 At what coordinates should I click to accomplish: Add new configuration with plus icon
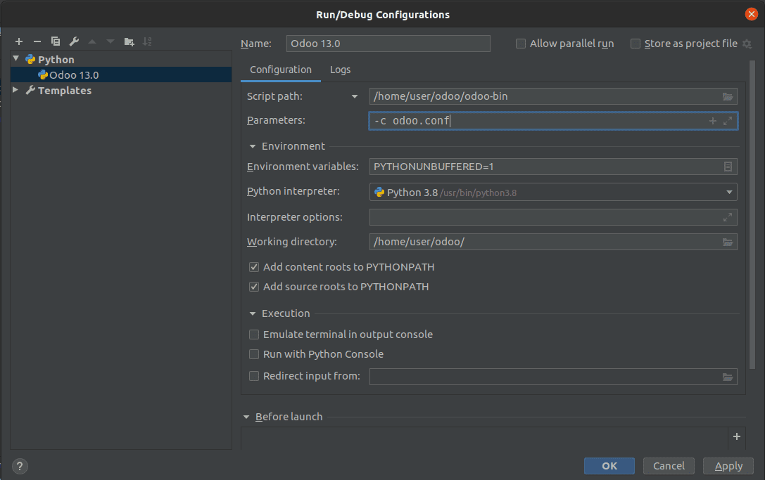[x=19, y=42]
